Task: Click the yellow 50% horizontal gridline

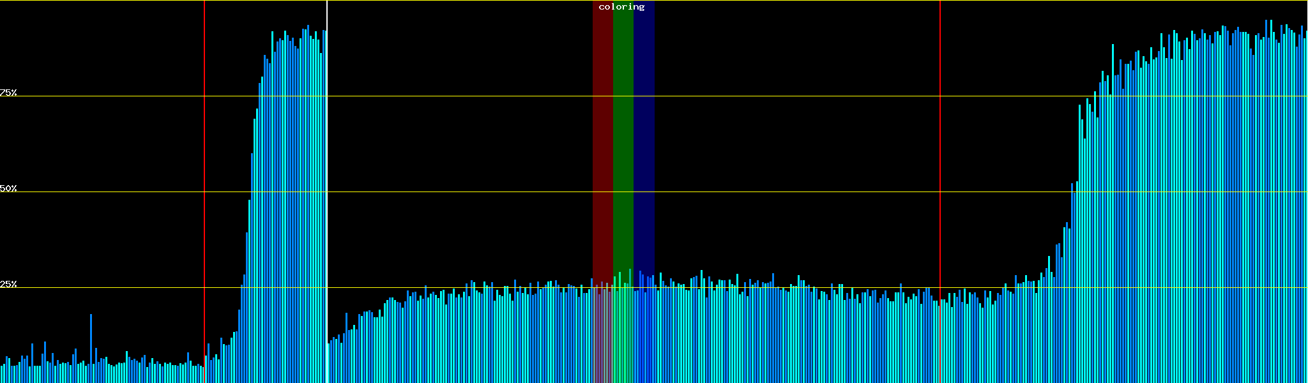Action: click(766, 192)
